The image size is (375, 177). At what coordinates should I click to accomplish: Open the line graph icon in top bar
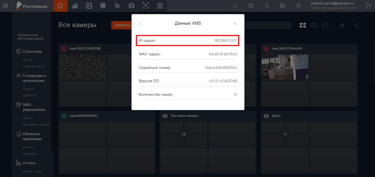[89, 6]
